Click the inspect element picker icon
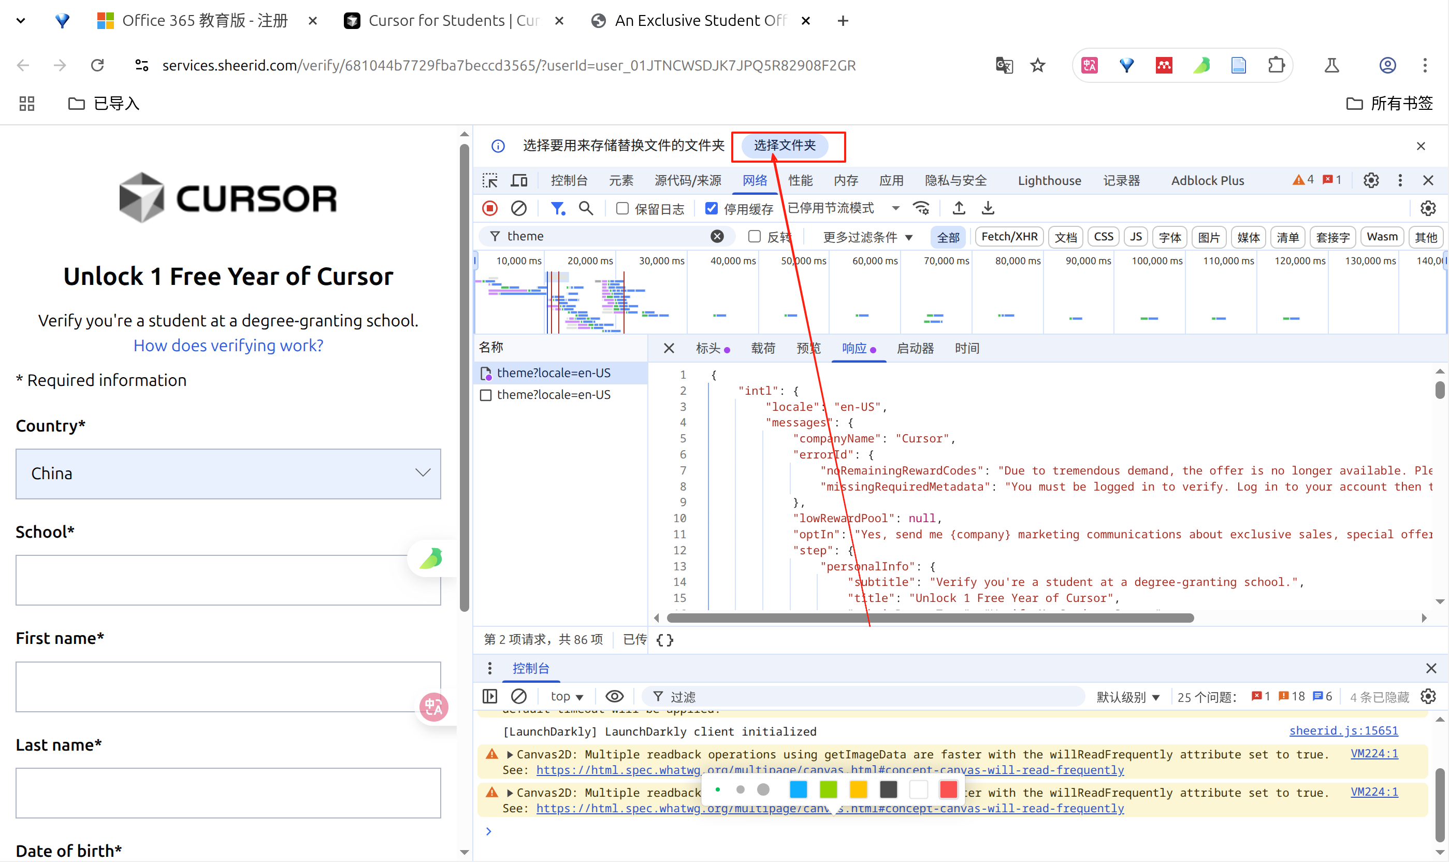Viewport: 1449px width, 862px height. pos(490,181)
